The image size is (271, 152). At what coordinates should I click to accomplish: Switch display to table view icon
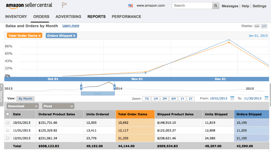tap(257, 26)
